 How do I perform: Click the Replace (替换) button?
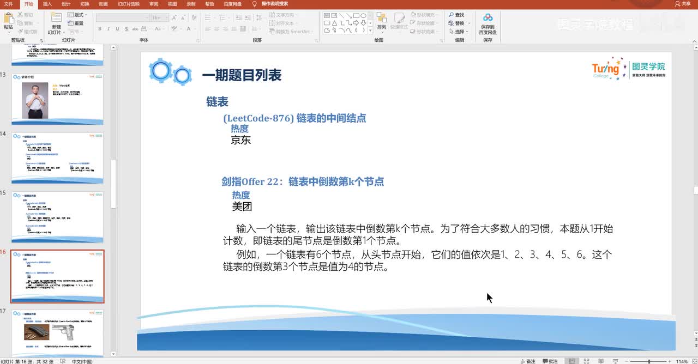(x=458, y=23)
